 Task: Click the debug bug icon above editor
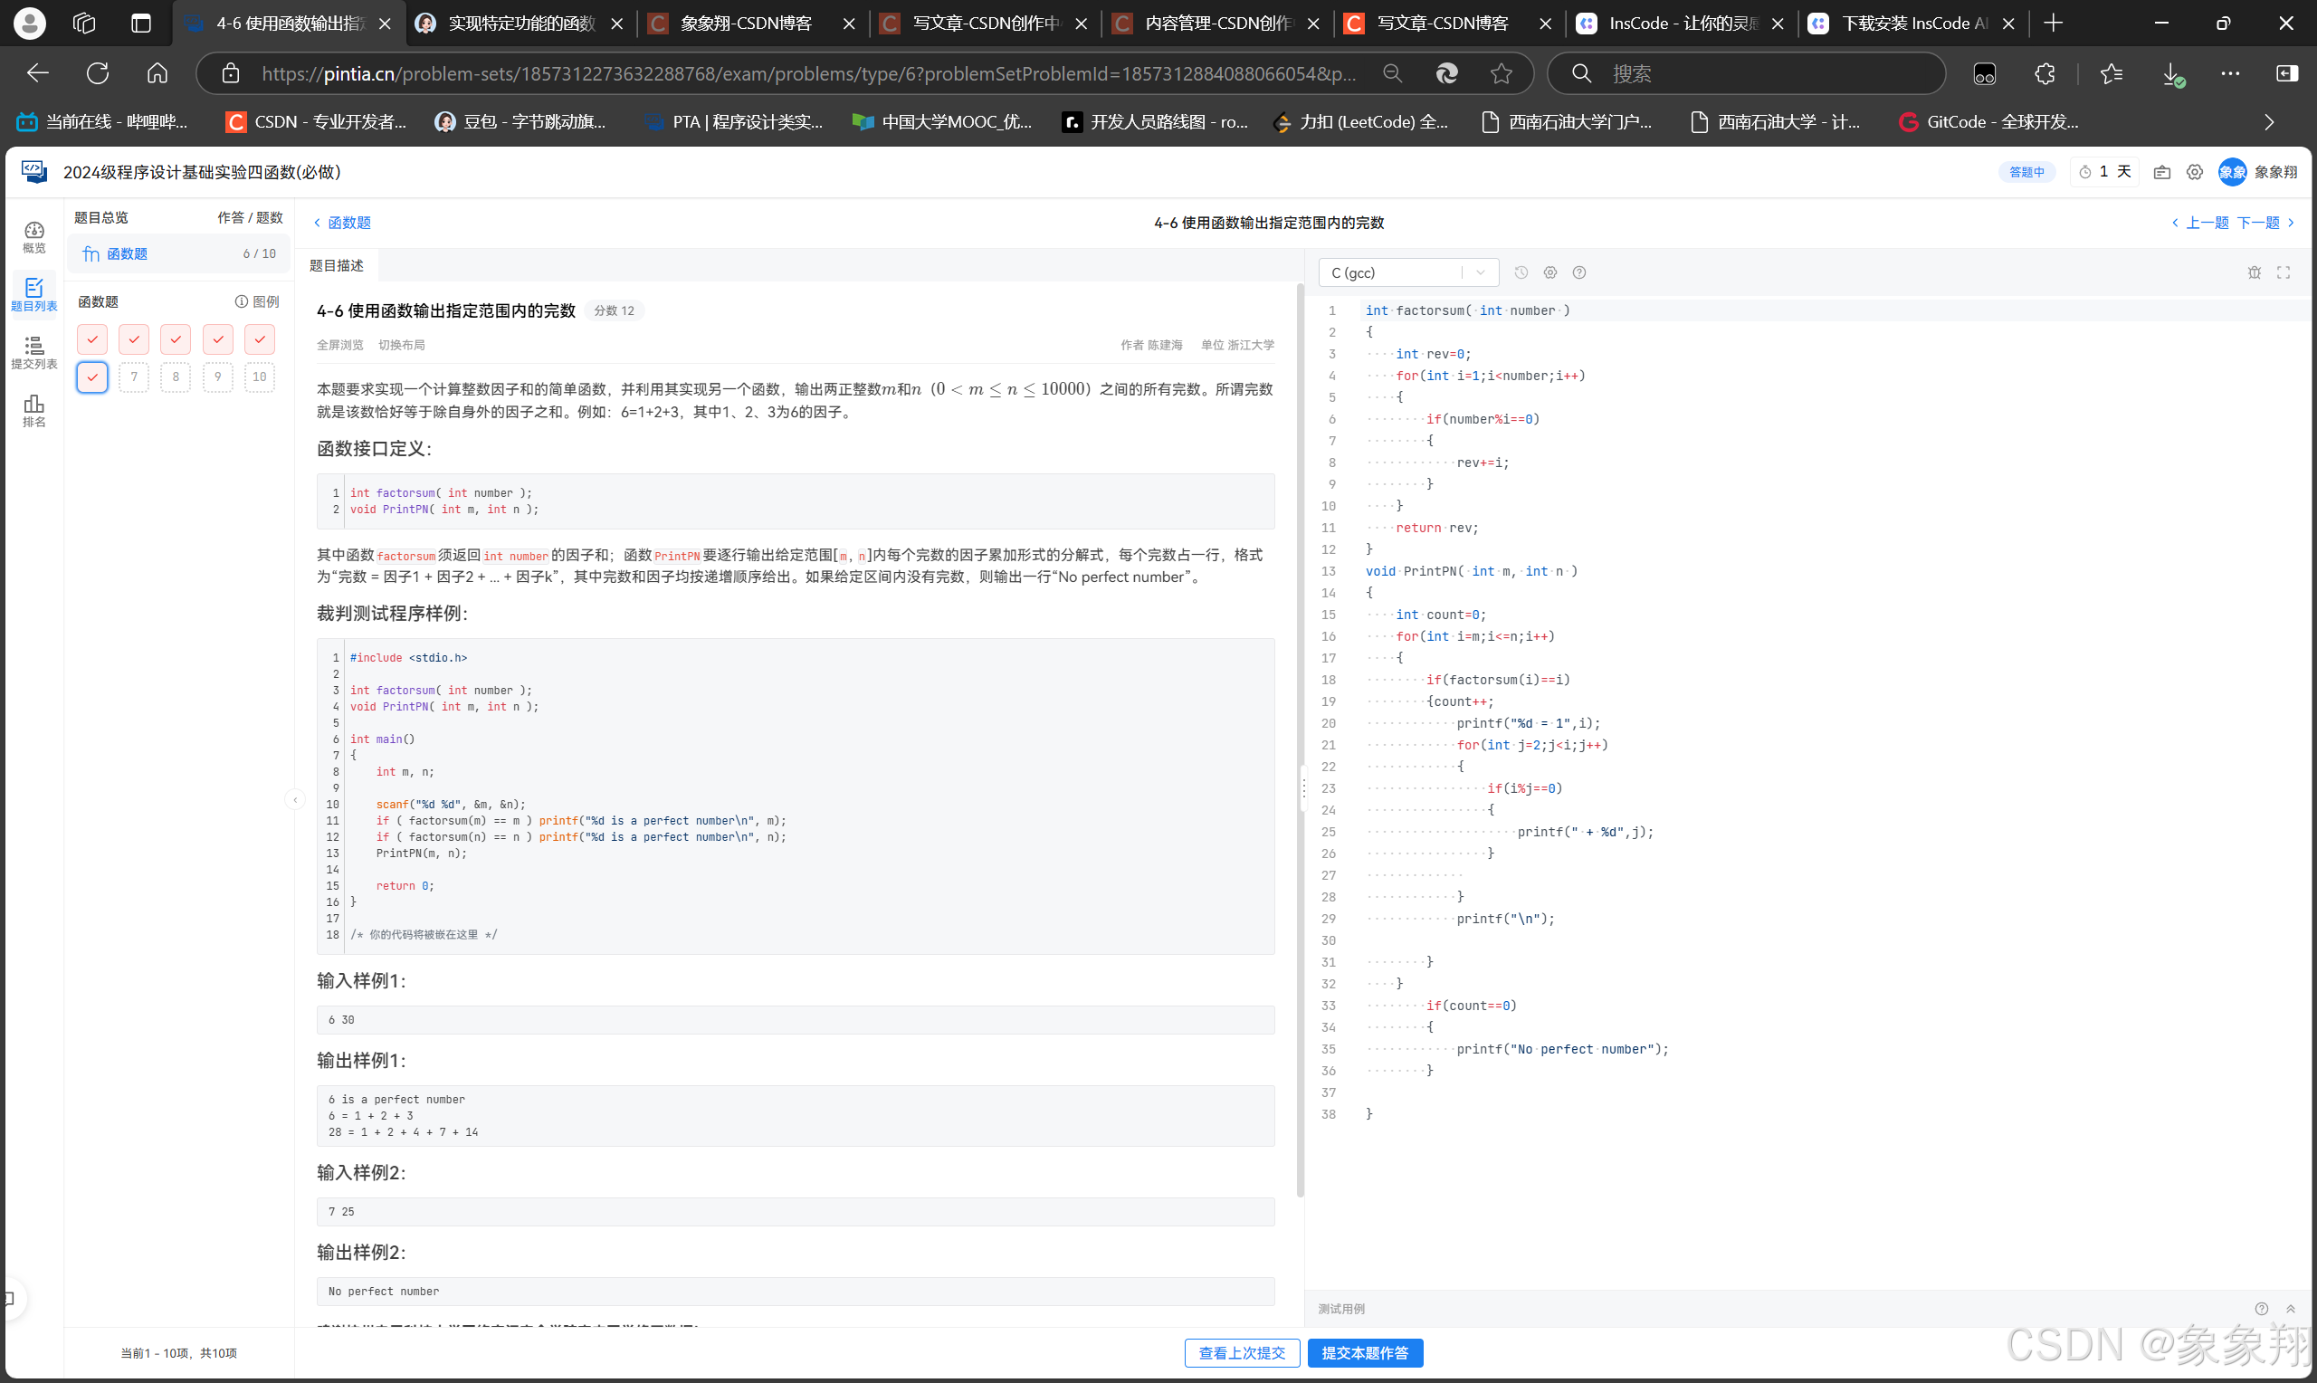(2255, 272)
